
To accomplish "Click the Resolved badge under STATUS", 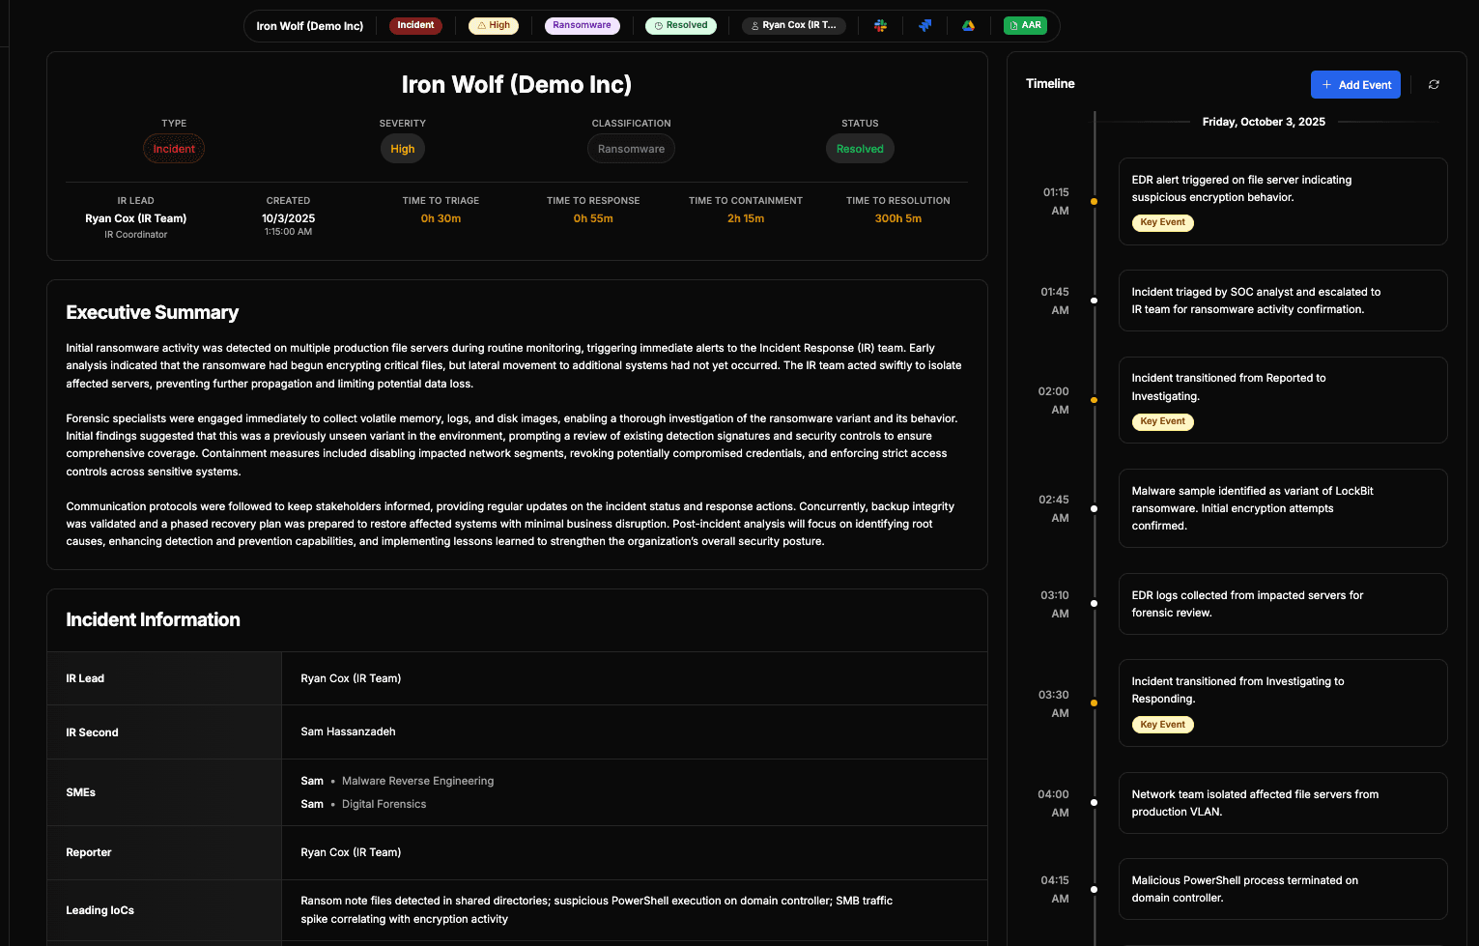I will [x=860, y=149].
